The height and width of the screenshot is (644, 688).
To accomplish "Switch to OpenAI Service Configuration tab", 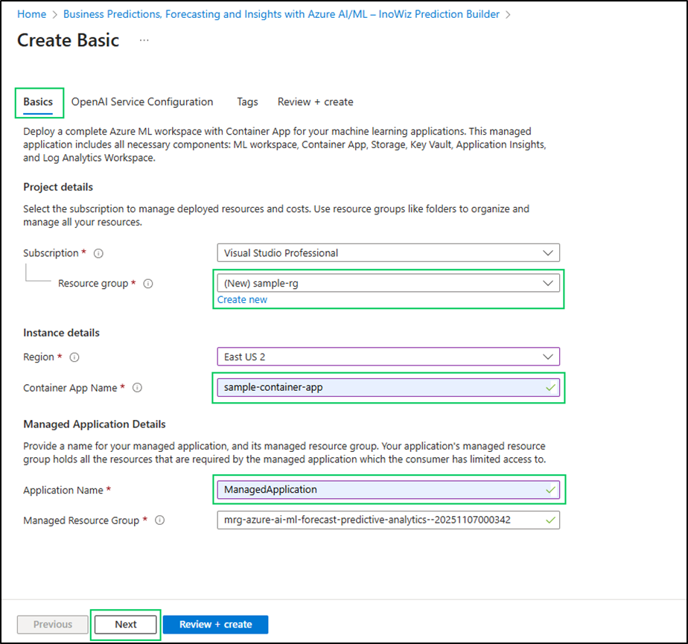I will pyautogui.click(x=142, y=102).
